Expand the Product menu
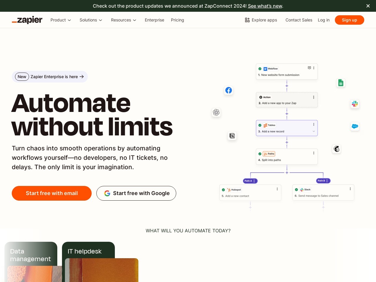This screenshot has height=282, width=376. click(61, 20)
